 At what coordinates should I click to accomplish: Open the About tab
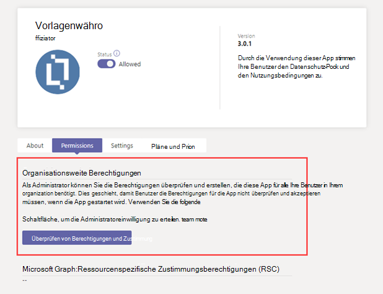click(x=35, y=145)
